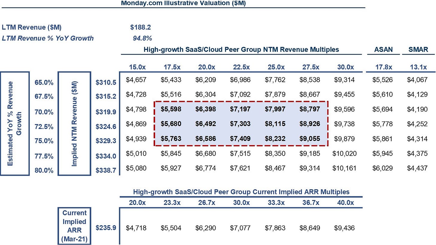Image resolution: width=436 pixels, height=245 pixels.
Task: Click the LTM Revenue % YoY Growth label
Action: coord(48,38)
